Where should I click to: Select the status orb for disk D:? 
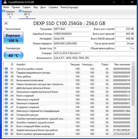click(20, 11)
